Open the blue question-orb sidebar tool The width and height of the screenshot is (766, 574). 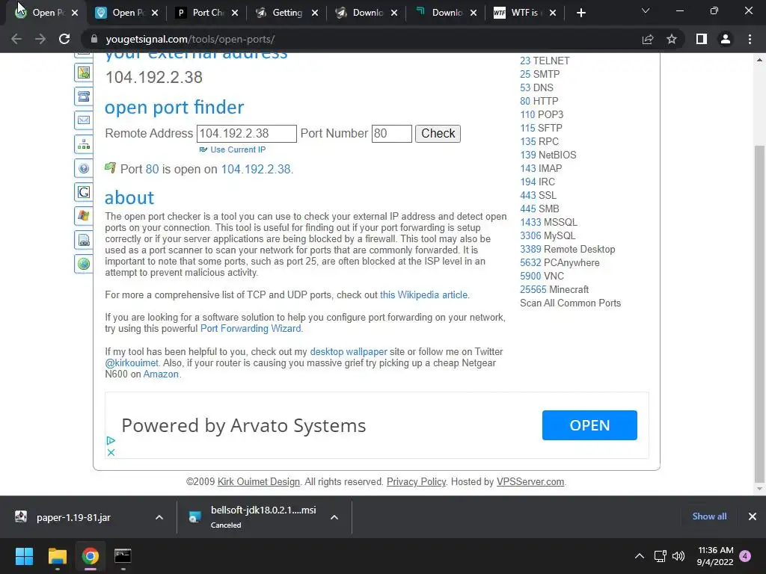[84, 168]
